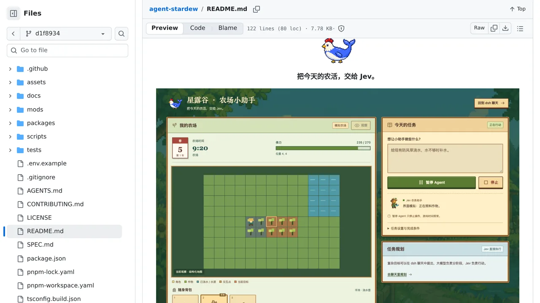This screenshot has height=303, width=540.
Task: Click the pnpm-lock.yaml file icon
Action: click(20, 272)
